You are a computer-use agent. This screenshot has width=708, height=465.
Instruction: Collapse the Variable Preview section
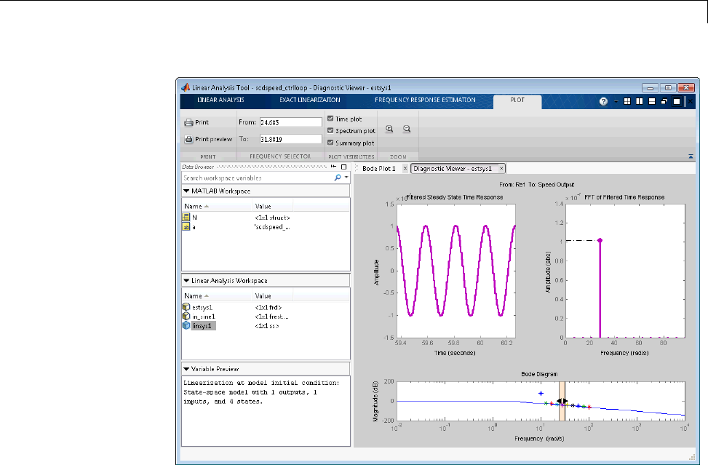[x=186, y=369]
